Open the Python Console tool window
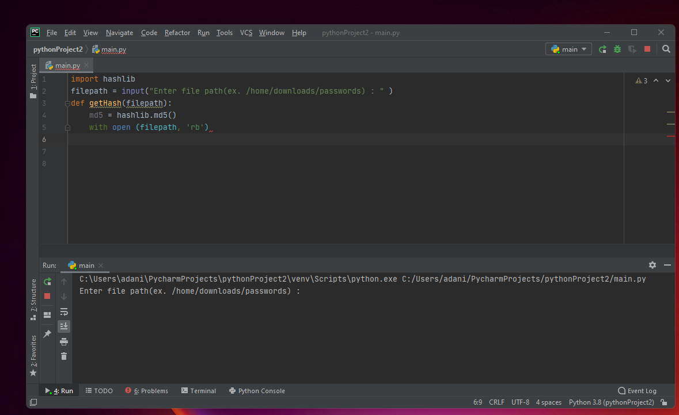Image resolution: width=679 pixels, height=415 pixels. tap(257, 391)
